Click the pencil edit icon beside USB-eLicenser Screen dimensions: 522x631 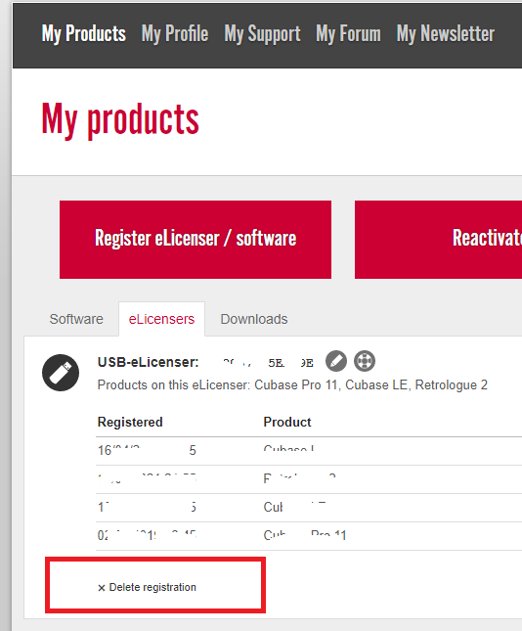(x=336, y=361)
